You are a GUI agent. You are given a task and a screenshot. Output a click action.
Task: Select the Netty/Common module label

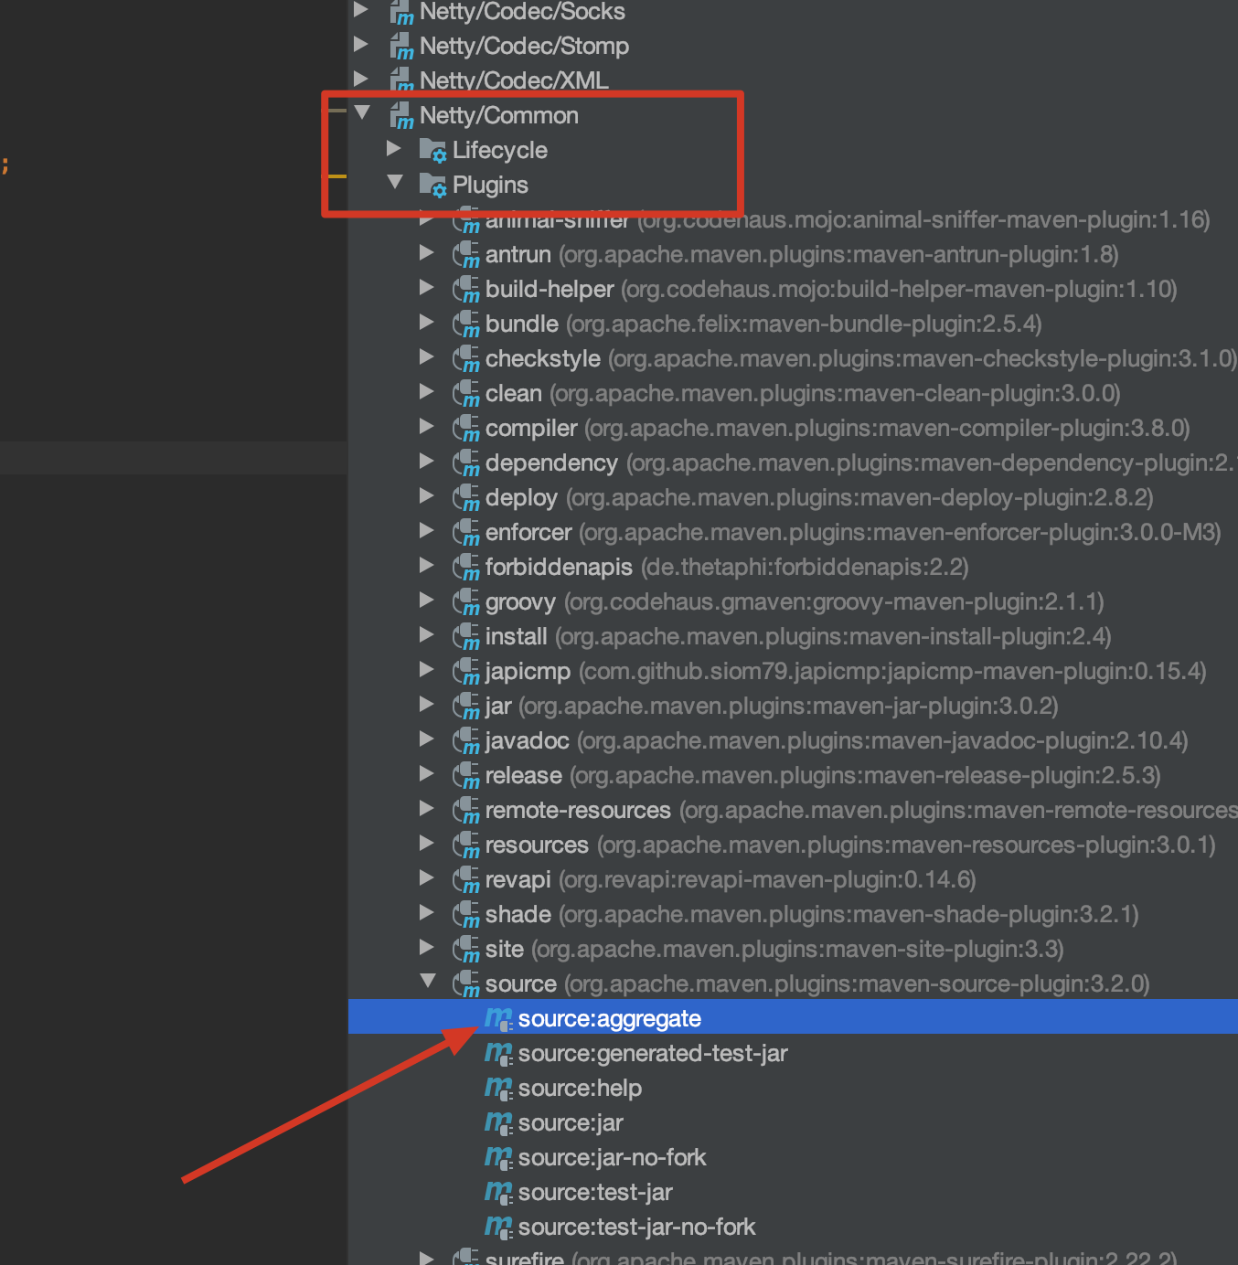(499, 115)
